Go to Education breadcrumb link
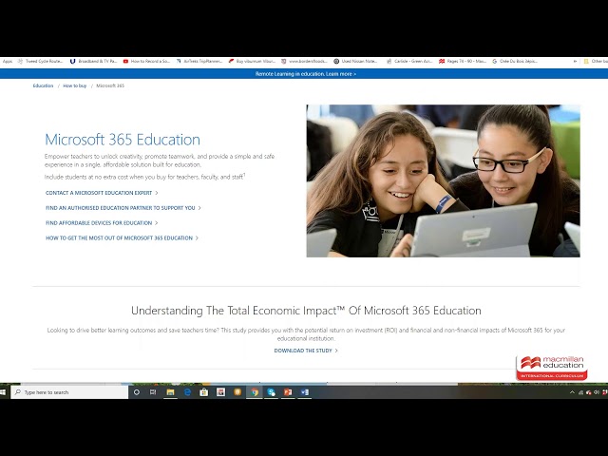Viewport: 608px width, 456px height. tap(43, 85)
